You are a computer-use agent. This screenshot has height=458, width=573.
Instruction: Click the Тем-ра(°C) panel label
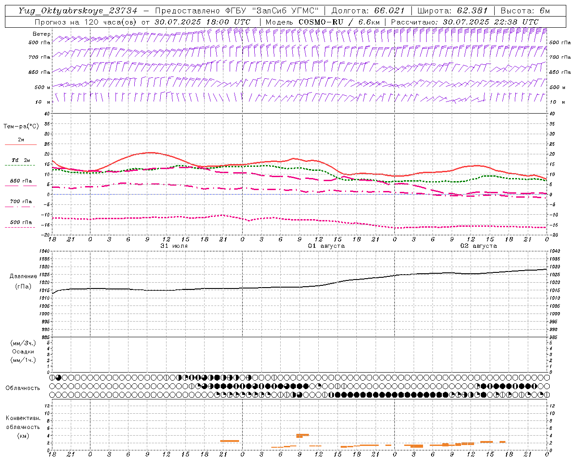21,127
